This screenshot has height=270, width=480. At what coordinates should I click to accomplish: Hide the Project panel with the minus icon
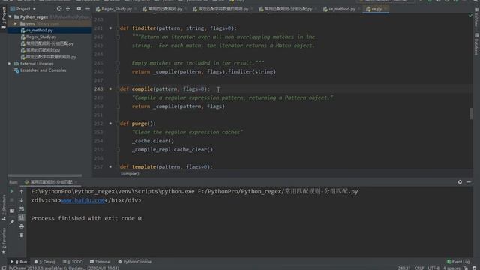[x=88, y=9]
